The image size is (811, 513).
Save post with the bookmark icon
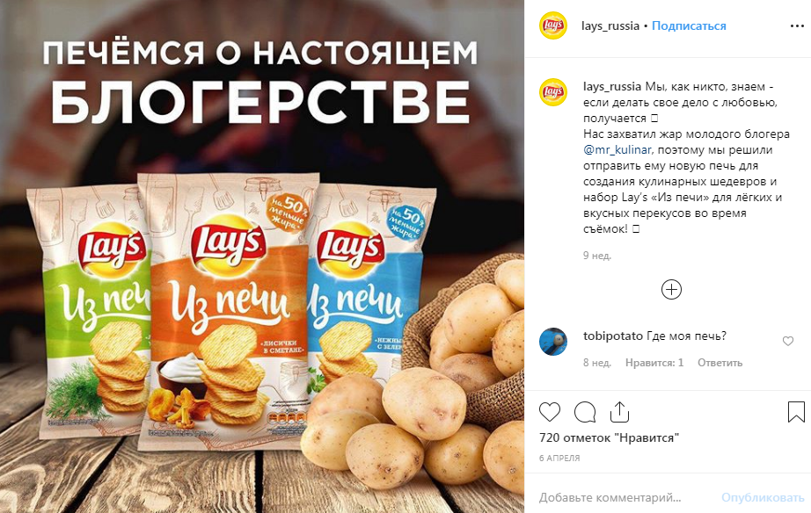796,412
